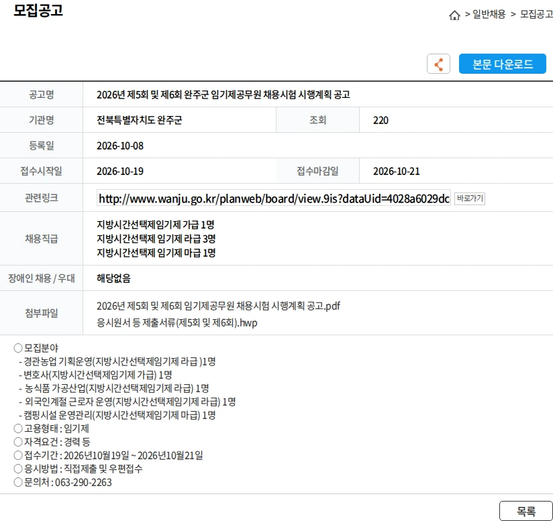Image resolution: width=553 pixels, height=521 pixels.
Task: Click 해당없음 value
Action: coord(113,278)
